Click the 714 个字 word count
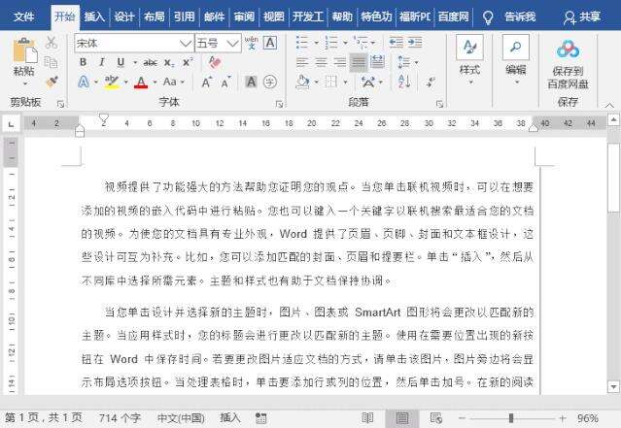This screenshot has height=428, width=621. (x=120, y=418)
